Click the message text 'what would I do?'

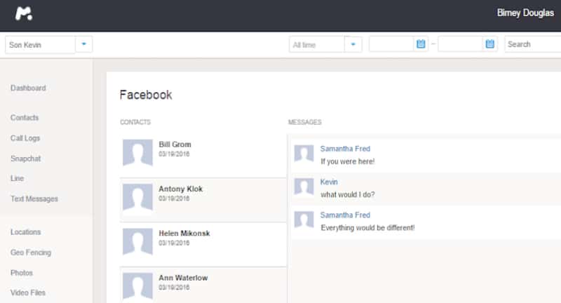(347, 194)
